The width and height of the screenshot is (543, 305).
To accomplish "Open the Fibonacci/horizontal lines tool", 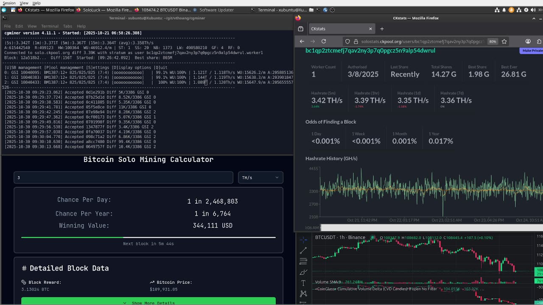I will (x=303, y=261).
